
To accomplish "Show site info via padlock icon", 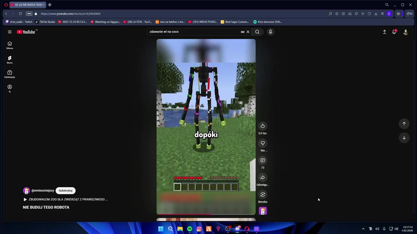I will [x=36, y=14].
